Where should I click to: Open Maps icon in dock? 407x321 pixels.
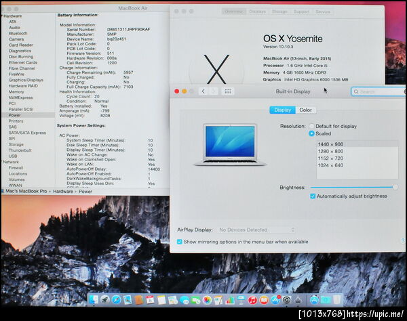pos(173,300)
